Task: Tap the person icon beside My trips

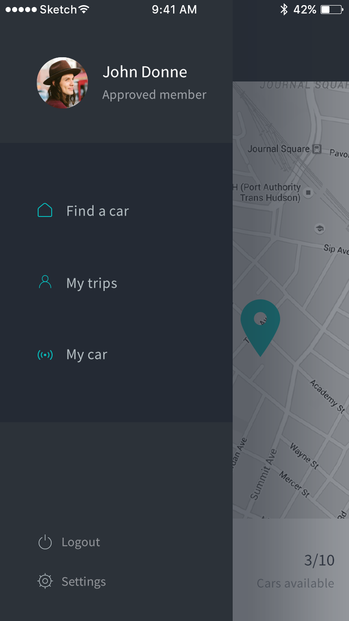Action: 45,282
